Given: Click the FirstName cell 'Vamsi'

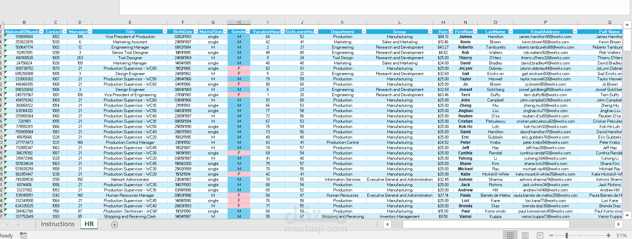Looking at the screenshot, I should (465, 217).
